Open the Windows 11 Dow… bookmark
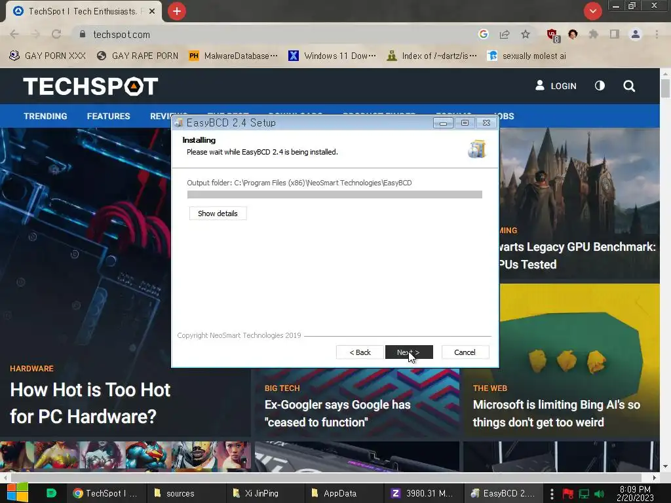 [332, 56]
